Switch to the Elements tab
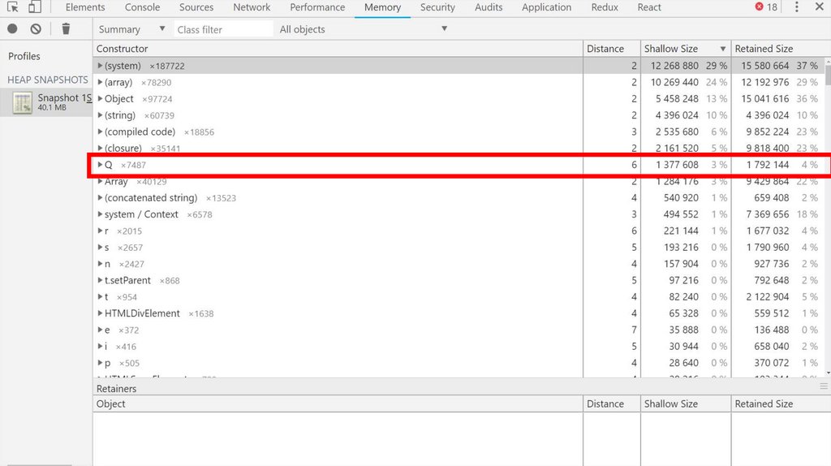This screenshot has height=466, width=831. click(x=84, y=7)
